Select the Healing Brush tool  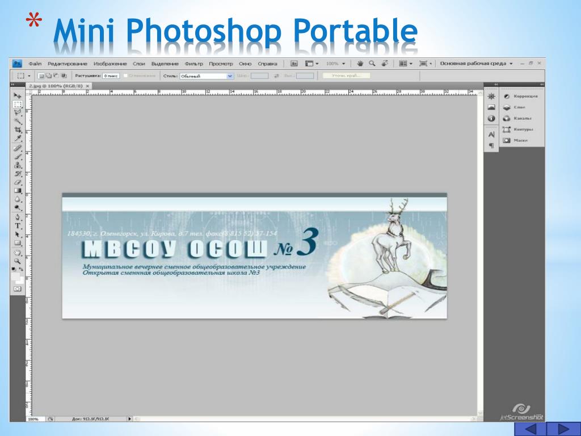click(18, 148)
